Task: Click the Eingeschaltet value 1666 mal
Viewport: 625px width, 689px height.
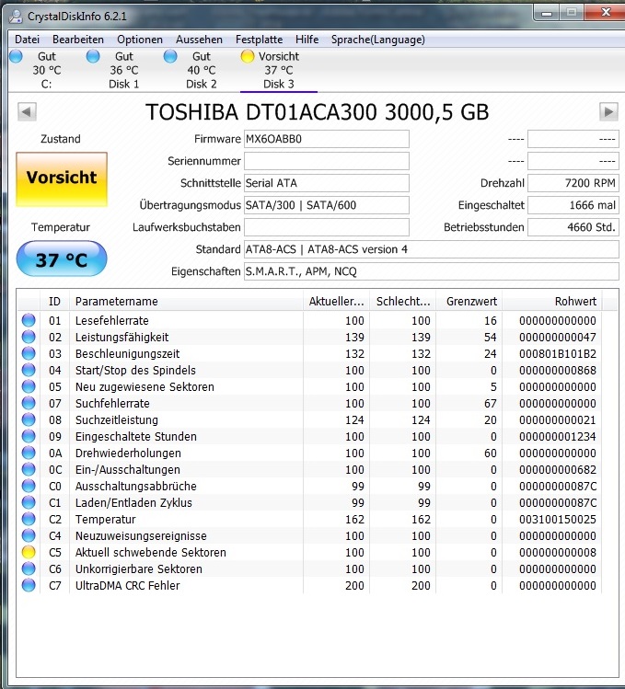Action: coord(573,205)
